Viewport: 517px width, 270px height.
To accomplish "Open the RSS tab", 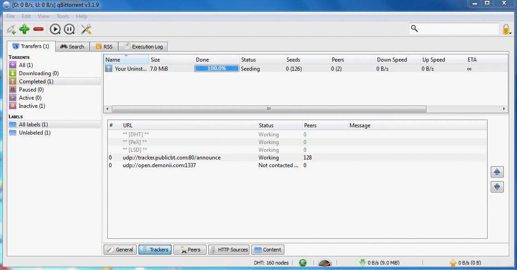I will pyautogui.click(x=104, y=47).
